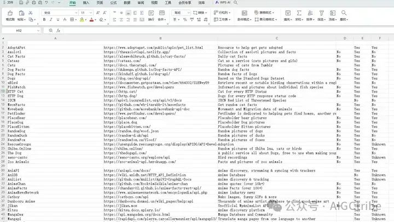The image size is (394, 222).
Task: Click the Paste (粘贴) clipboard icon
Action: (21, 13)
